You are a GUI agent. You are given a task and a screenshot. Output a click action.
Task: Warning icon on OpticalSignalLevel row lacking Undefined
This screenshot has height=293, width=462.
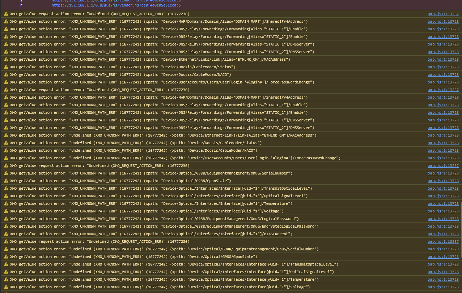coord(6,196)
